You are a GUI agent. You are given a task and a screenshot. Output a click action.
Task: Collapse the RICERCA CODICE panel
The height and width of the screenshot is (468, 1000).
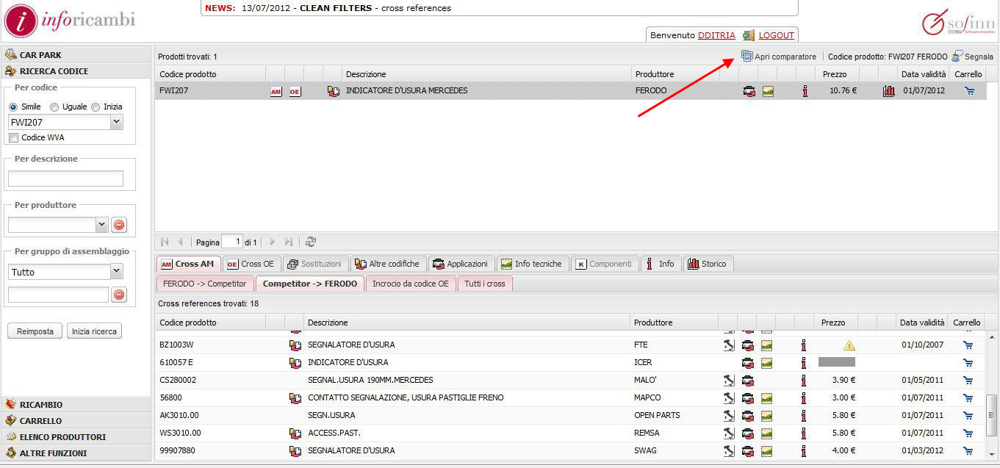(x=76, y=71)
